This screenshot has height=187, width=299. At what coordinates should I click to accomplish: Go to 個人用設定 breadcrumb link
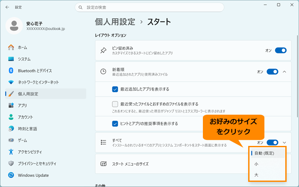(x=115, y=22)
